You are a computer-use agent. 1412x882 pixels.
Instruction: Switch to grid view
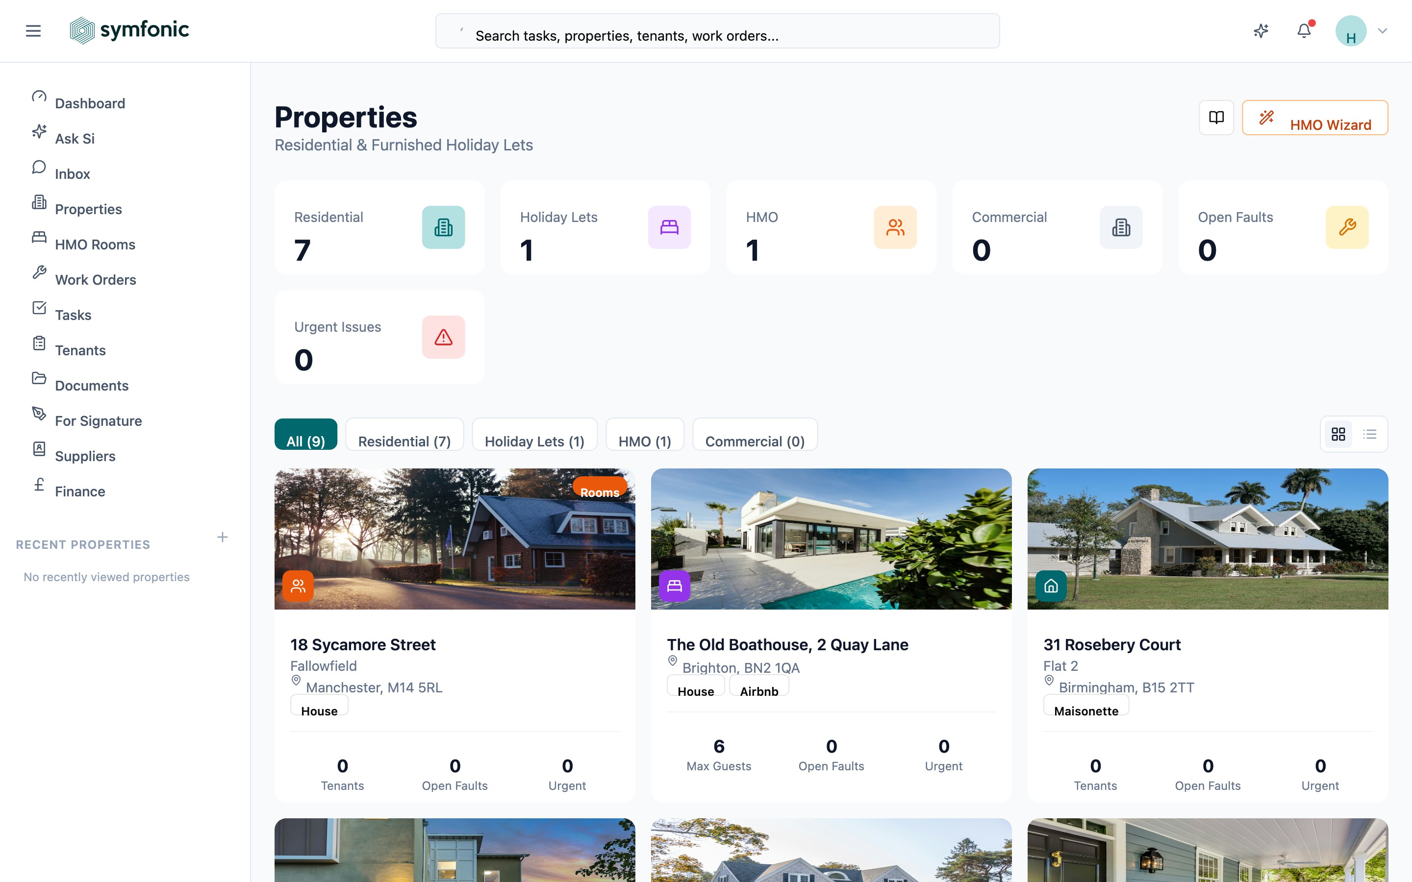point(1338,434)
